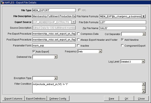Viewport: 151px width, 103px height.
Task: Confirm with the OK button
Action: click(127, 99)
